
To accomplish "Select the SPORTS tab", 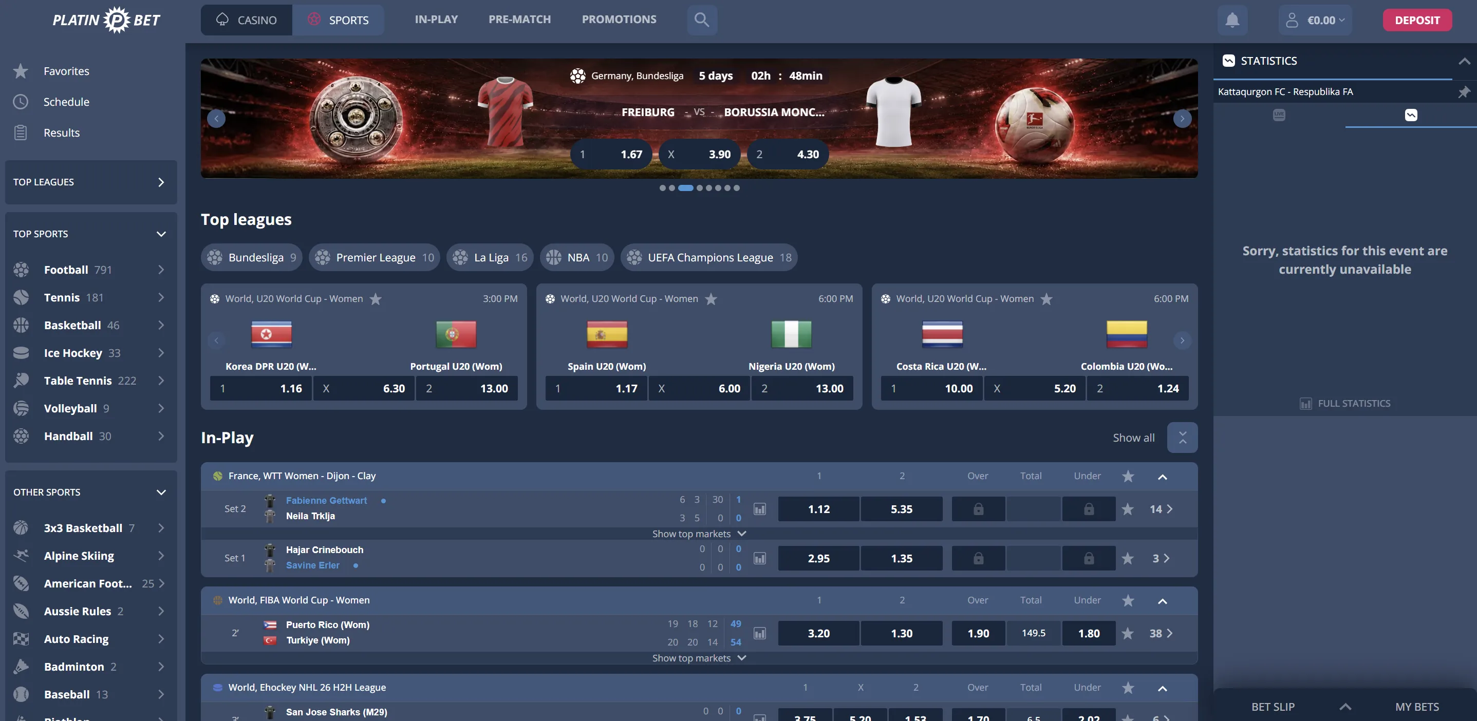I will (x=338, y=20).
